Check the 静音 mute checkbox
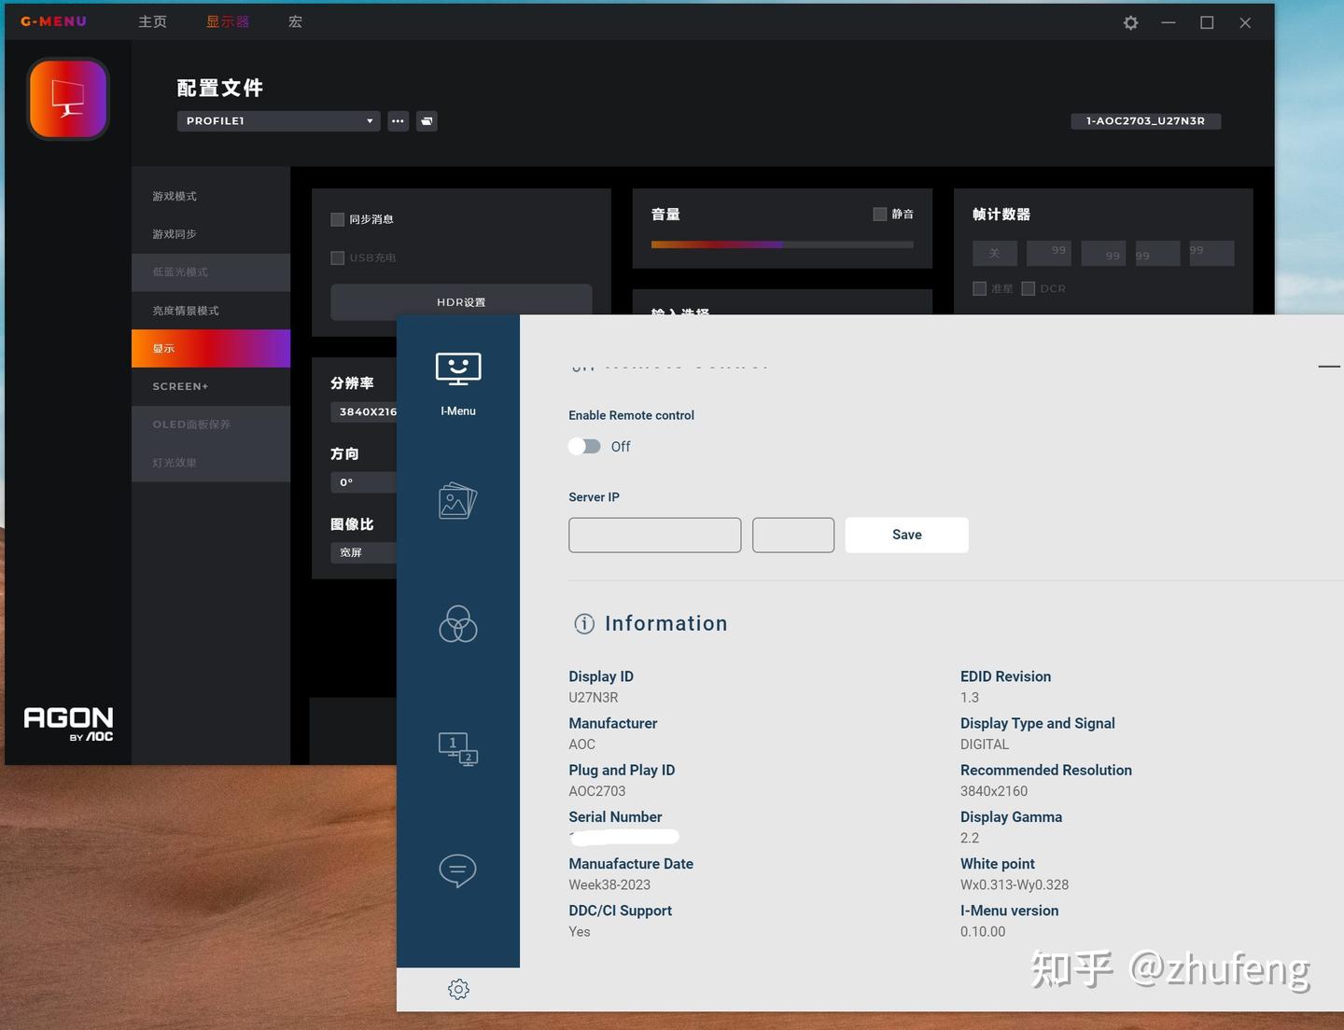Viewport: 1344px width, 1030px height. (x=879, y=214)
